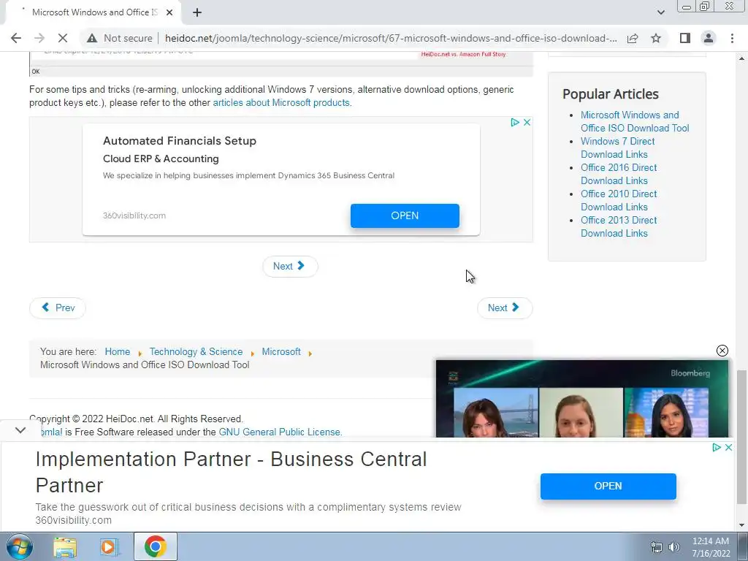
Task: Open Office 2016 Direct Download Links
Action: [x=618, y=174]
